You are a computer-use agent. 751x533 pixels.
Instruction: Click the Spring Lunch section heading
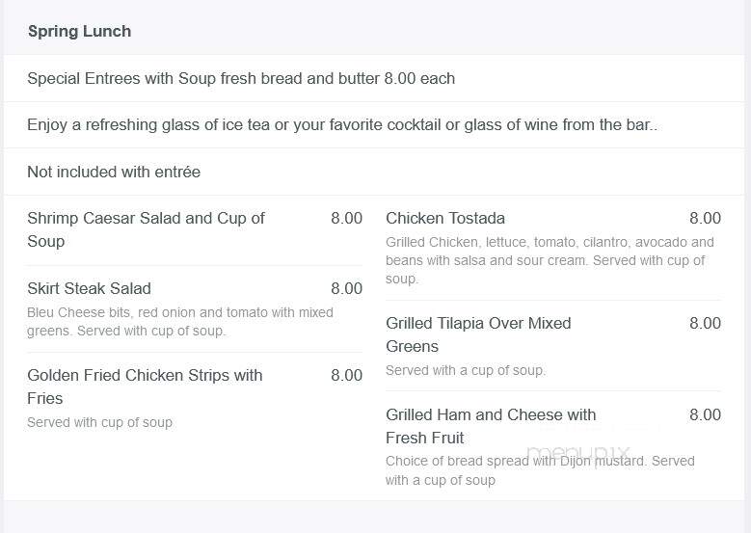tap(79, 31)
